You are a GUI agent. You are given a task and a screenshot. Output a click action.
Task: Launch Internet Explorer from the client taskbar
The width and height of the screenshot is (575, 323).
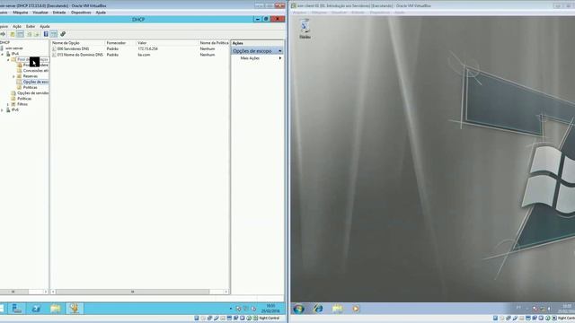coord(318,309)
